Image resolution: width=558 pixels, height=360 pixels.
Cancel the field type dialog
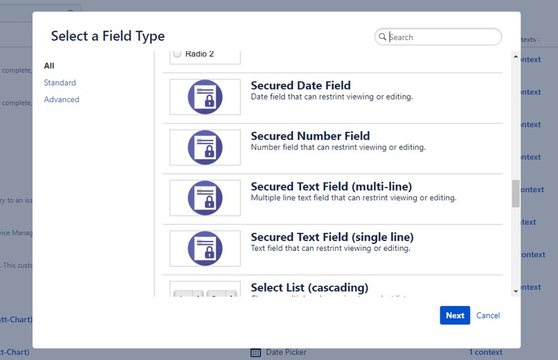coord(488,315)
